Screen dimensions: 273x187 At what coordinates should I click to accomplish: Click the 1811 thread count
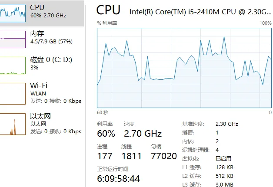click(131, 156)
